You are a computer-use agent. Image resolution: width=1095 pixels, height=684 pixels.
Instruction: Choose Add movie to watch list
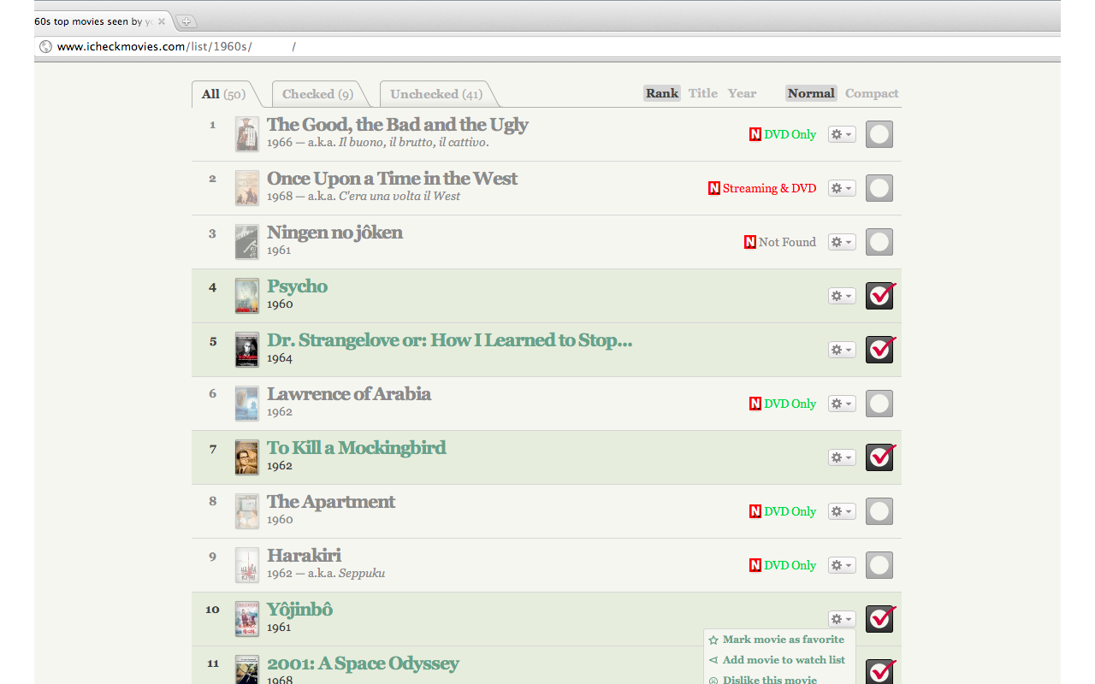click(x=784, y=660)
